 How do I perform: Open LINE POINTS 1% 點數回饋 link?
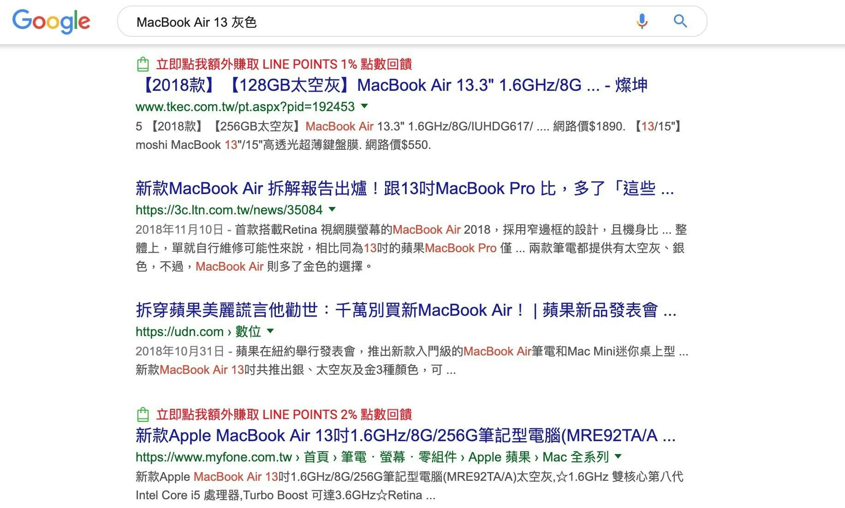click(x=284, y=64)
